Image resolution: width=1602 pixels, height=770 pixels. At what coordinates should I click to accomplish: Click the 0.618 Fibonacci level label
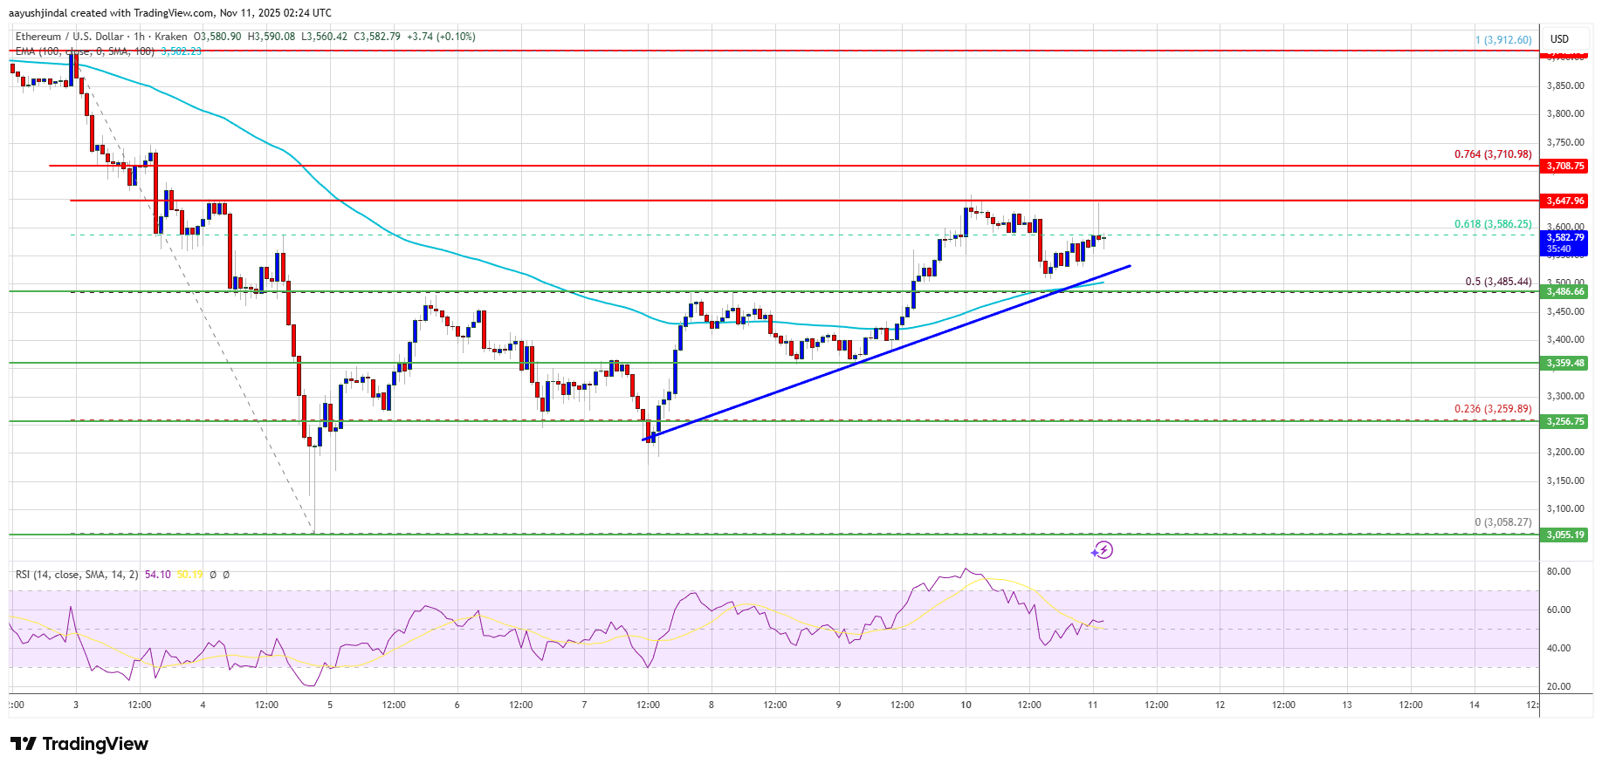click(x=1492, y=224)
